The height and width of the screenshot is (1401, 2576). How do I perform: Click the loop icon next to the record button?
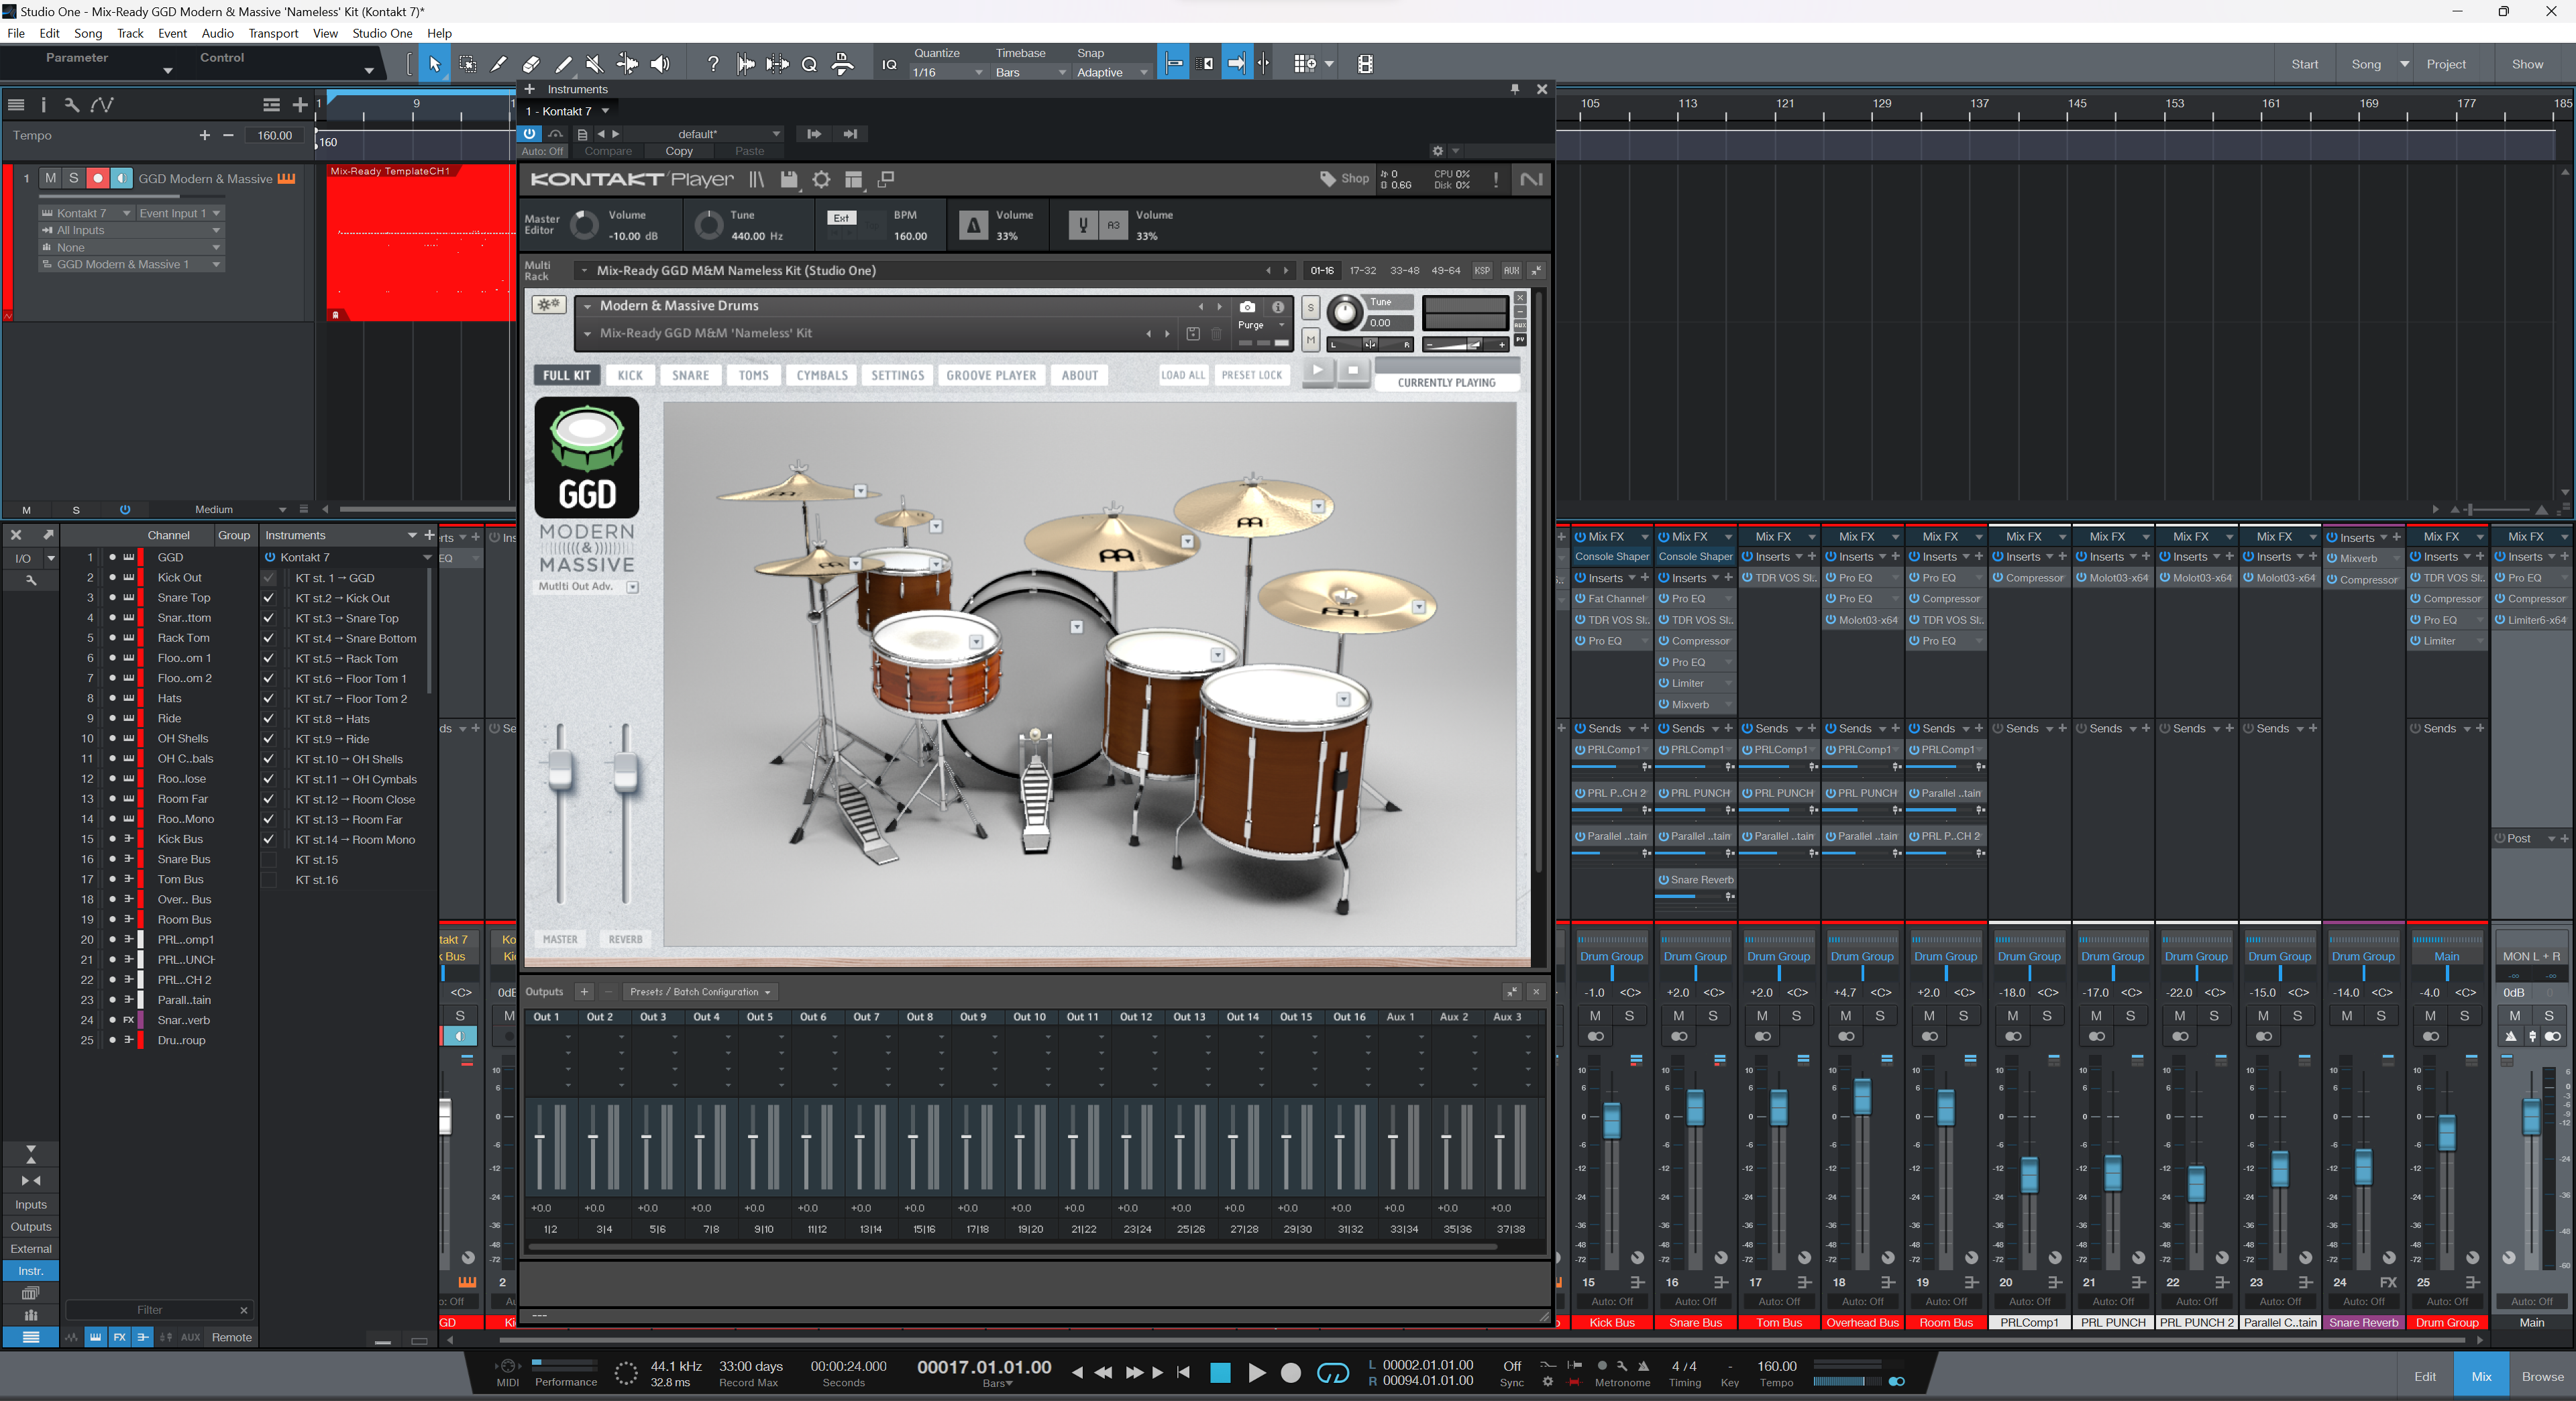[1333, 1374]
